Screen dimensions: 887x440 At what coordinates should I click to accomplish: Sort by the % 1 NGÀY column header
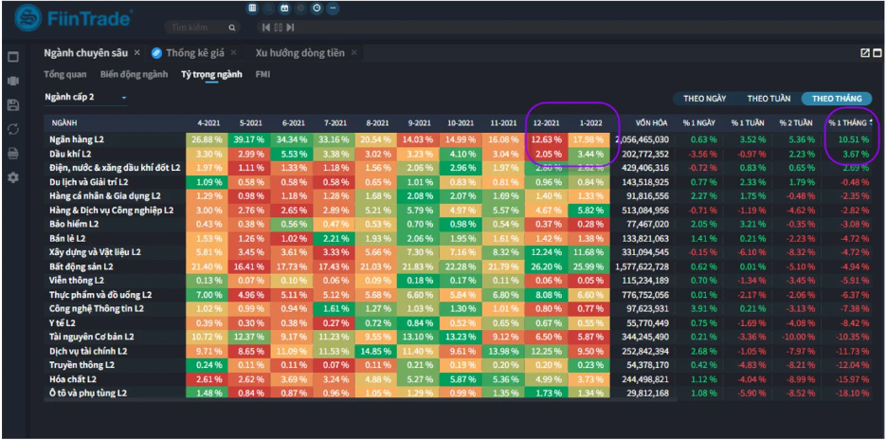click(698, 123)
